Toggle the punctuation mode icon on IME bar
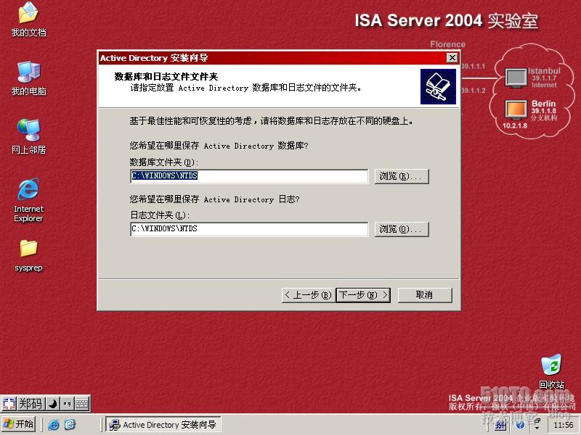581x435 pixels. (x=67, y=404)
